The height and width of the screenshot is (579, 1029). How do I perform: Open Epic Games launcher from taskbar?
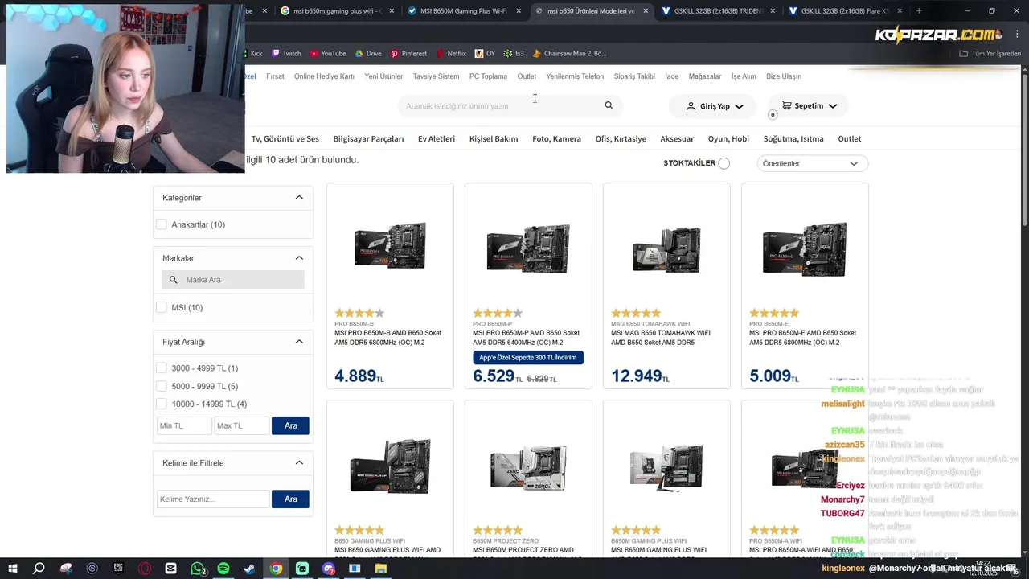coord(118,569)
